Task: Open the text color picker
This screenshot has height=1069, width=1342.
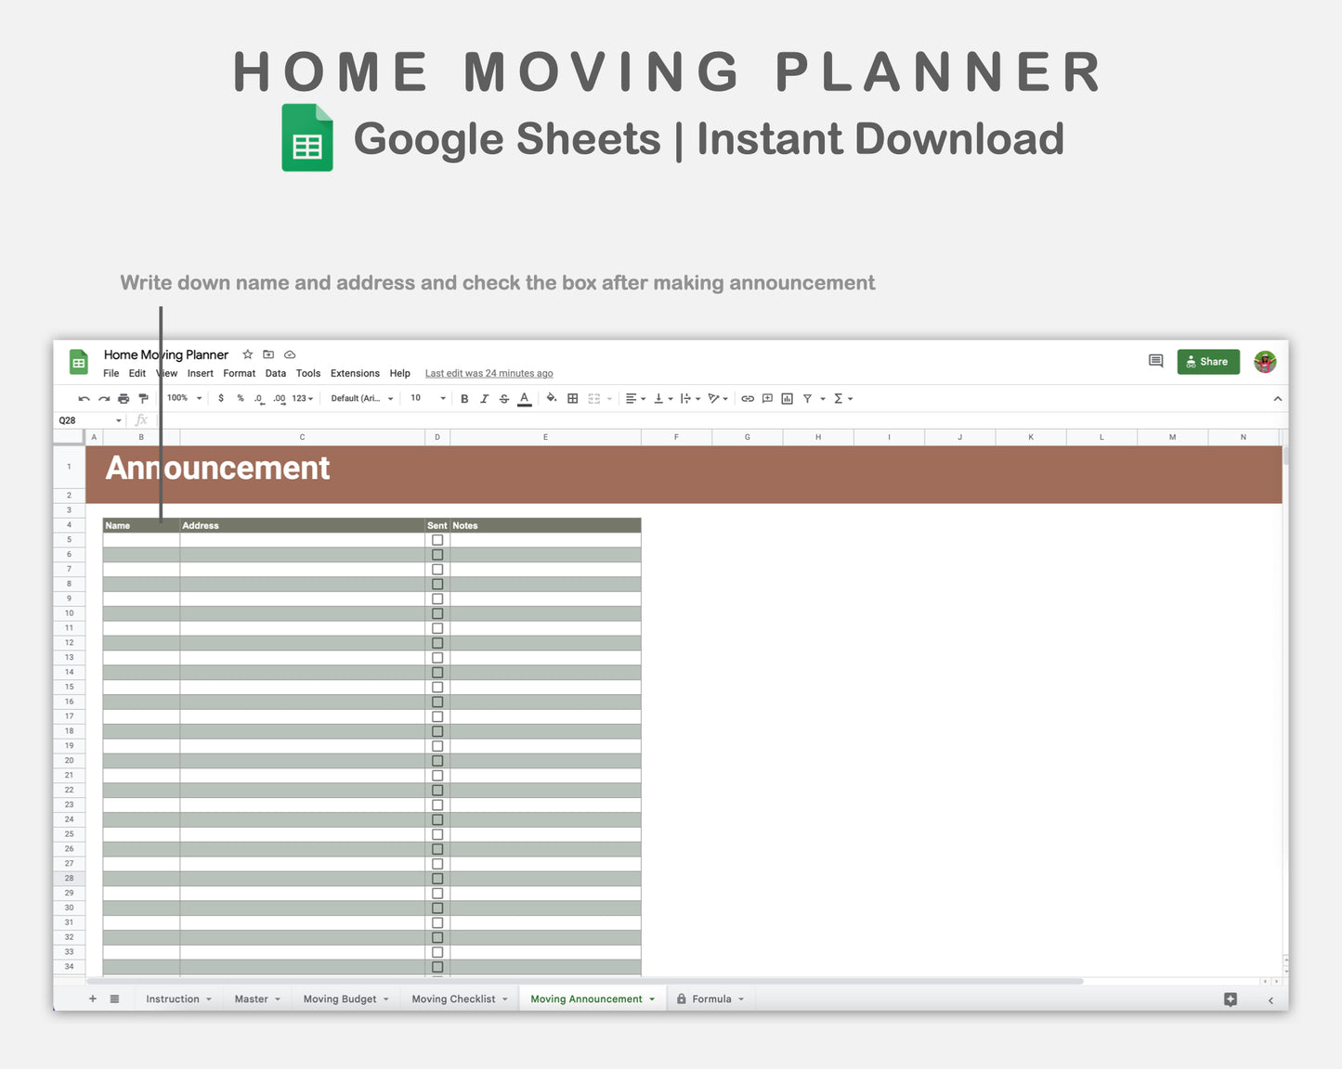Action: [x=524, y=398]
